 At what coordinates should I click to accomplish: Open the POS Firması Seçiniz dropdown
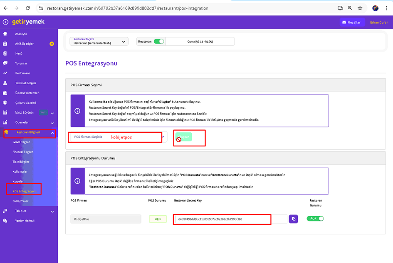click(x=118, y=137)
